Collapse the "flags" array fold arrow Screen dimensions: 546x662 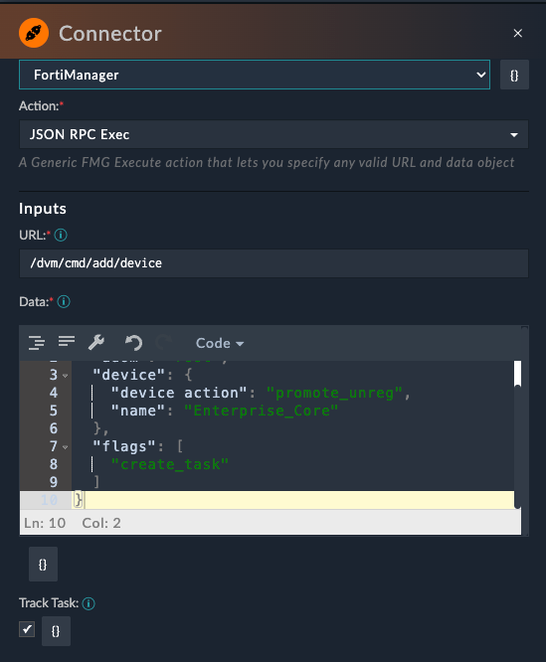coord(66,447)
